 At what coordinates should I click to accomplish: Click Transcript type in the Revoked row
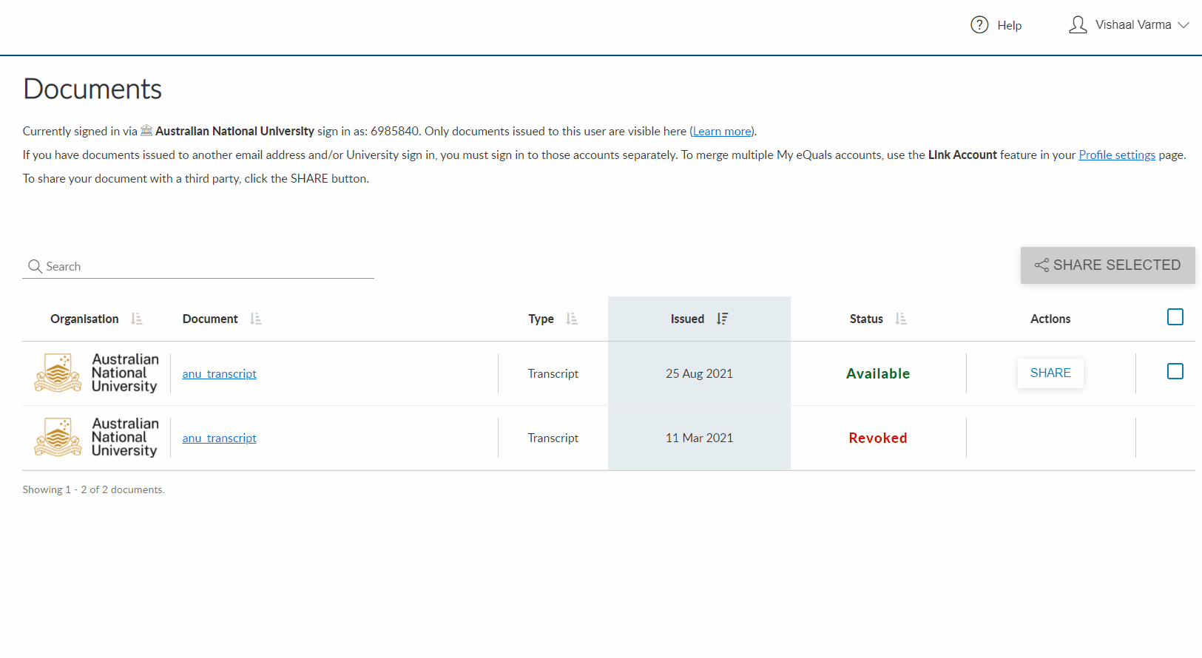pyautogui.click(x=553, y=438)
